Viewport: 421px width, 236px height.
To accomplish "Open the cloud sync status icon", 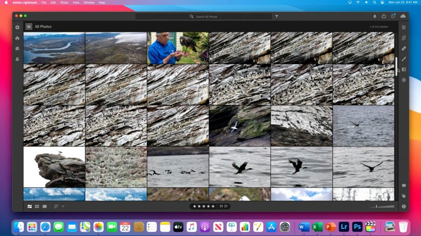I will (x=403, y=16).
